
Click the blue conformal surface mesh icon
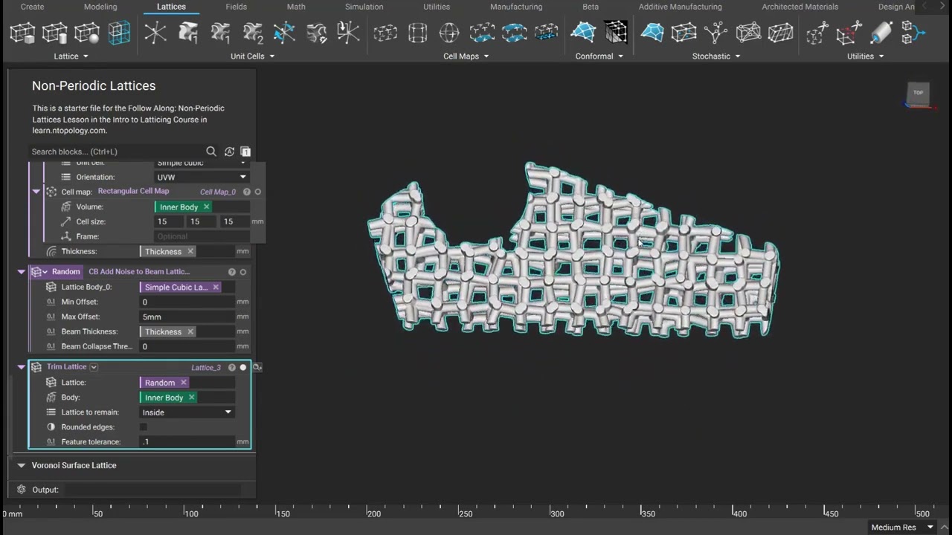tap(583, 33)
